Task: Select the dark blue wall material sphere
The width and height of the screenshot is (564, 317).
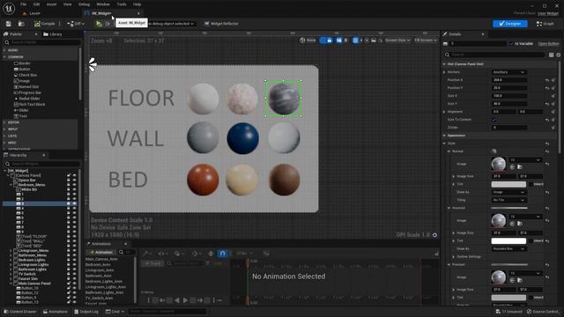Action: pyautogui.click(x=243, y=138)
